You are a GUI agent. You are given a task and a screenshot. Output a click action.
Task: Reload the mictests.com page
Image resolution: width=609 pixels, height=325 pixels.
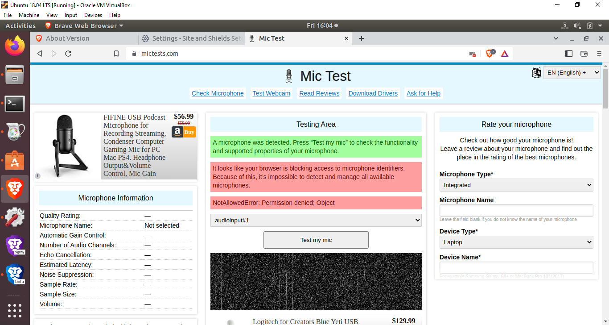[x=68, y=54]
